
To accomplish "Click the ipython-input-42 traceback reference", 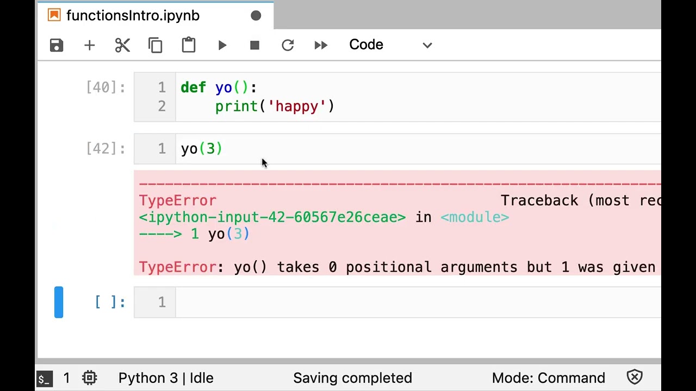I will coord(272,217).
